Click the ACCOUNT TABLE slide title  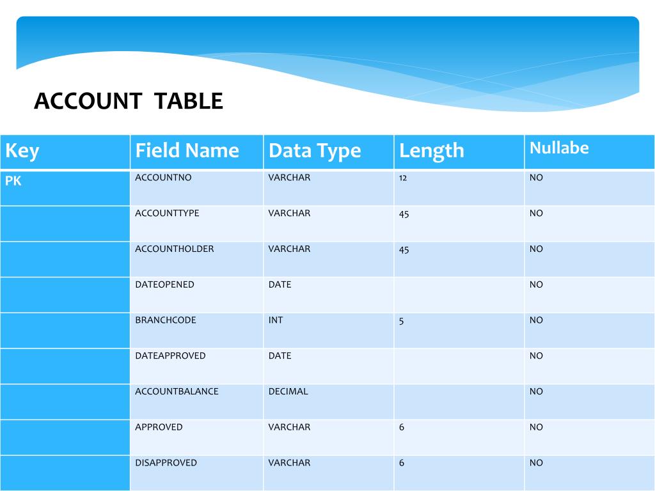coord(128,101)
